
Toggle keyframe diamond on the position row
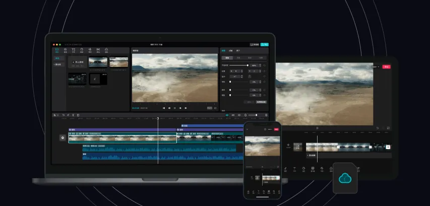264,71
